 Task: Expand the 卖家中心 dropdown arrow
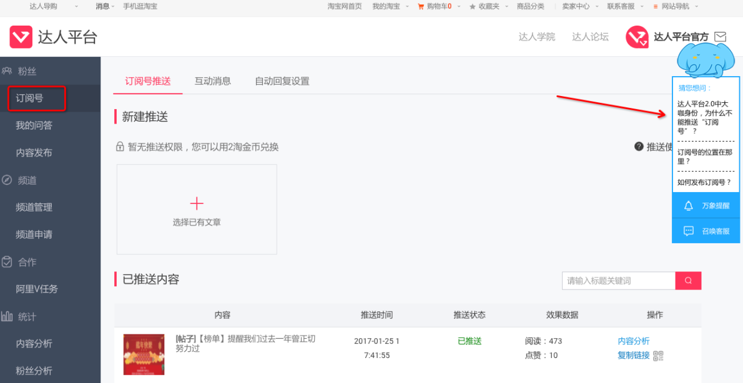click(x=597, y=7)
